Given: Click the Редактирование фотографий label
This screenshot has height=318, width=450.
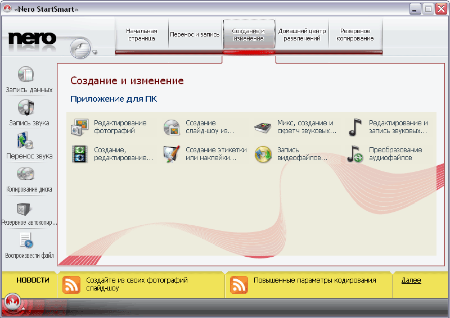Looking at the screenshot, I should pyautogui.click(x=120, y=127).
